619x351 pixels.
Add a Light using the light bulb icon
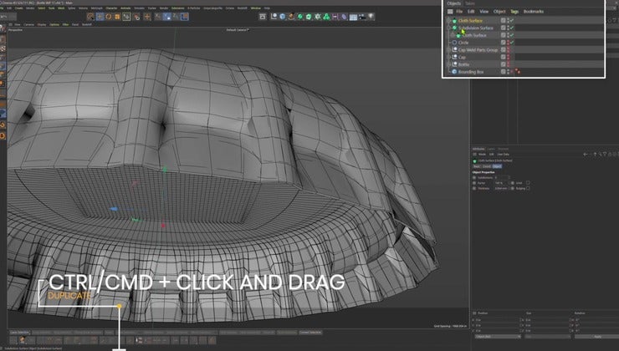point(371,17)
